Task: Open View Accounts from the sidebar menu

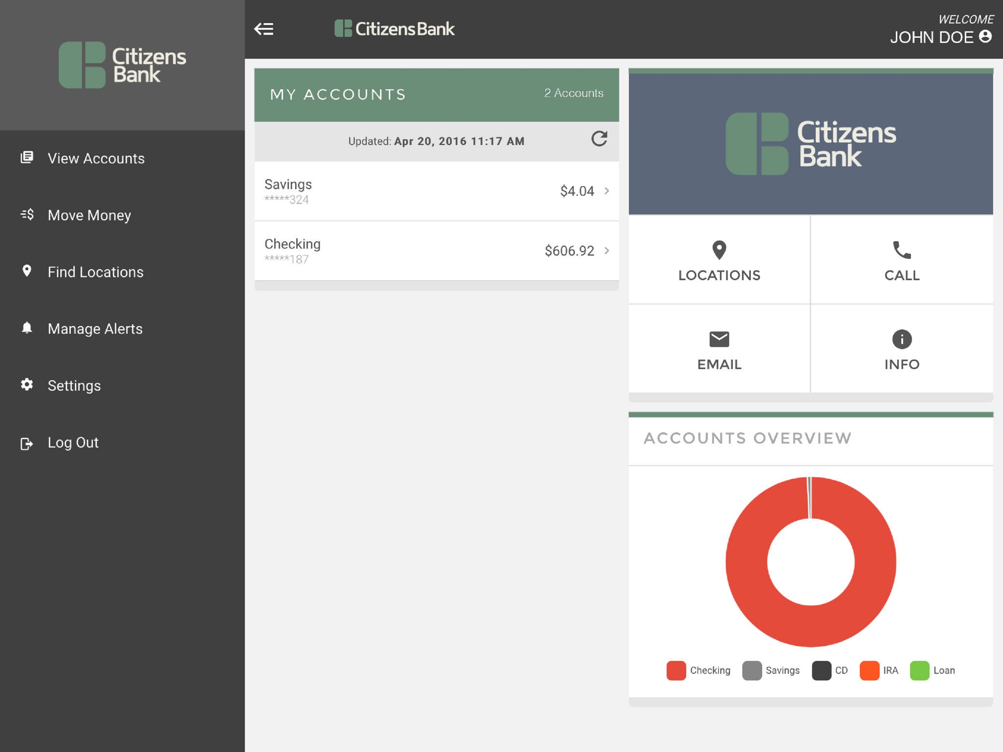Action: pos(96,158)
